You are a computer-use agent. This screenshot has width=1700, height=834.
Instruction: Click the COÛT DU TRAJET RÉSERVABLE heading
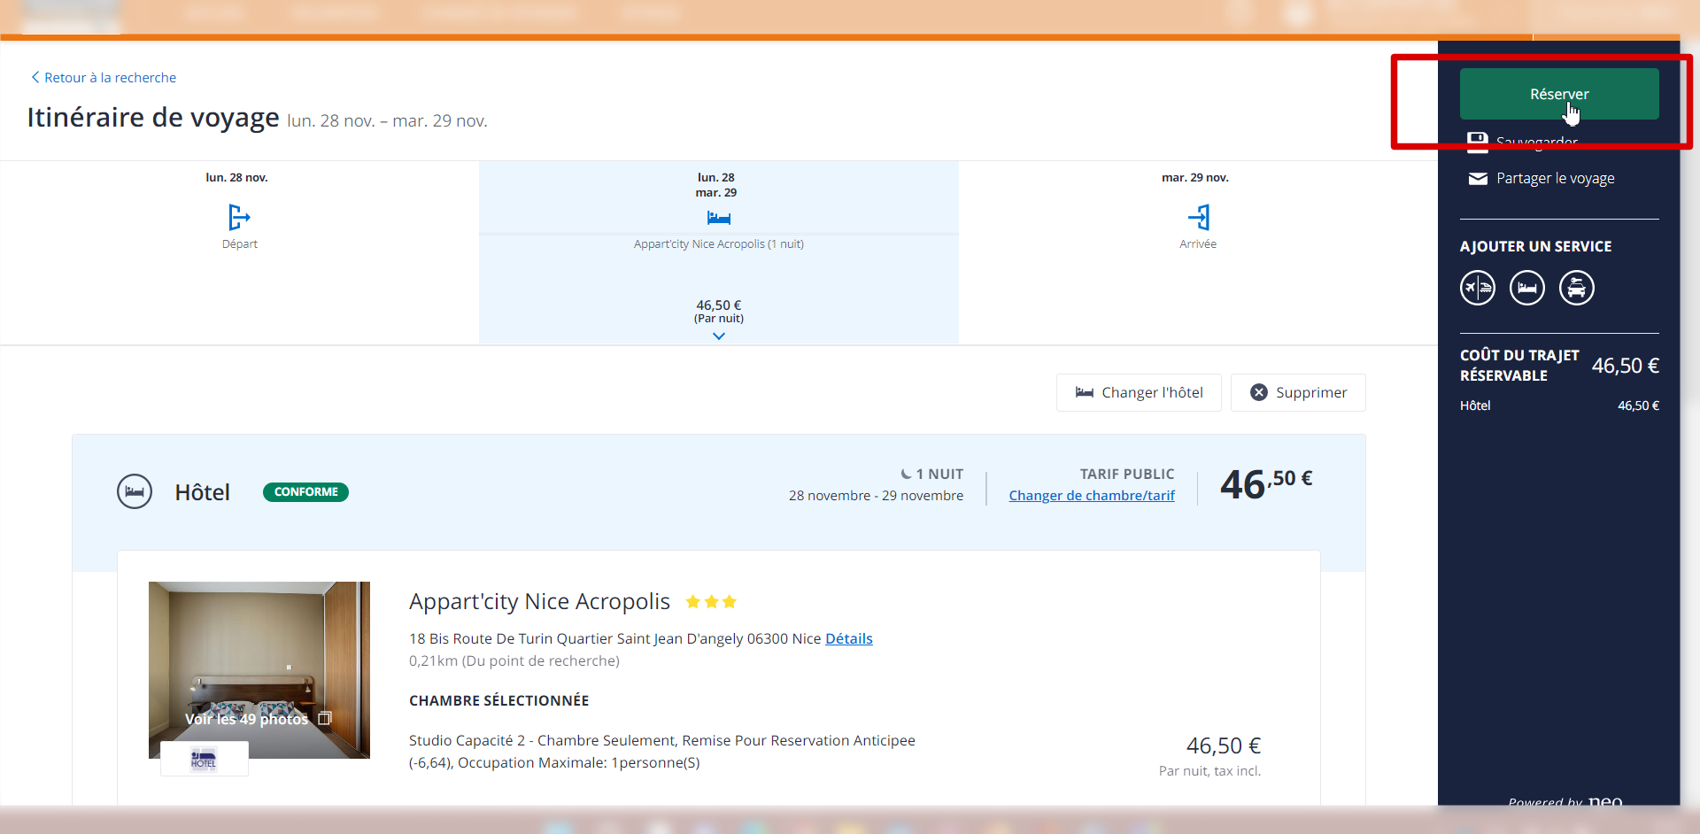pos(1519,365)
